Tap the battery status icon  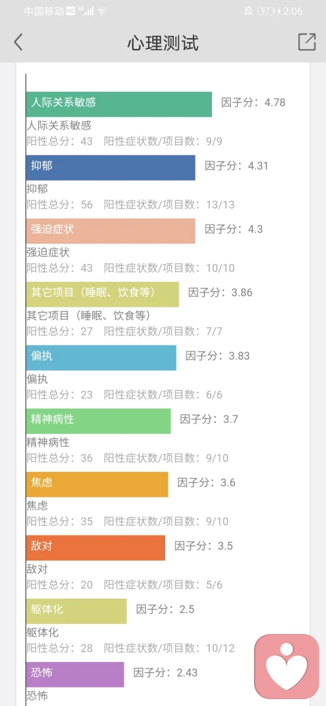pyautogui.click(x=268, y=12)
